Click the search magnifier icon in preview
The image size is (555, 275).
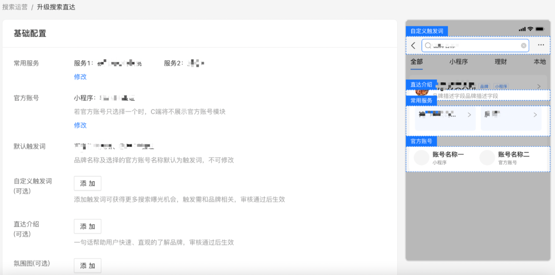(x=428, y=46)
